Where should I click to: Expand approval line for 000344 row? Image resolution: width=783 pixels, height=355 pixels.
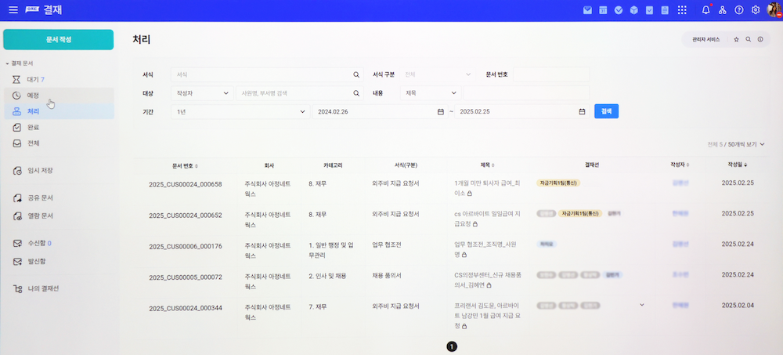[x=642, y=305]
